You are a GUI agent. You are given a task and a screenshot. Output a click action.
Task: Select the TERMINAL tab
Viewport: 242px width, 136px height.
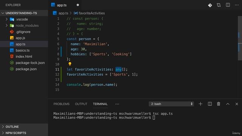[100, 104]
